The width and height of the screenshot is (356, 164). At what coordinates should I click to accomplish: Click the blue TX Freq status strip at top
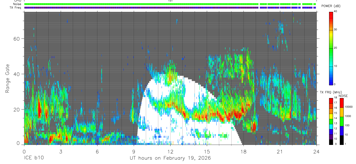[x=170, y=8]
